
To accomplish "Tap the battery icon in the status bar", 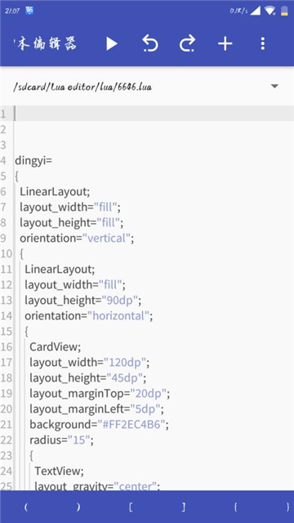I will point(284,11).
